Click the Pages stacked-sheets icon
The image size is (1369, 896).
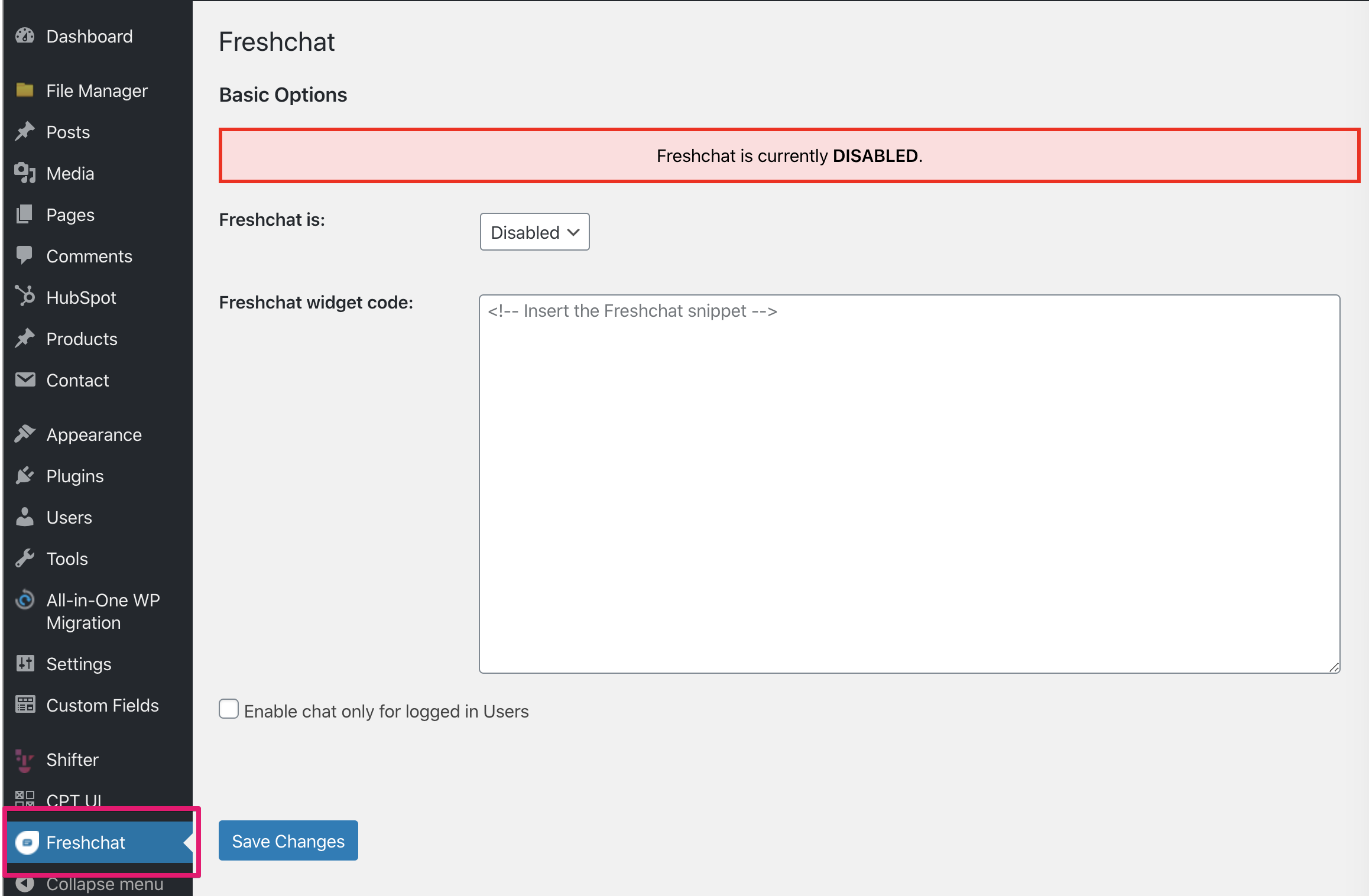25,214
